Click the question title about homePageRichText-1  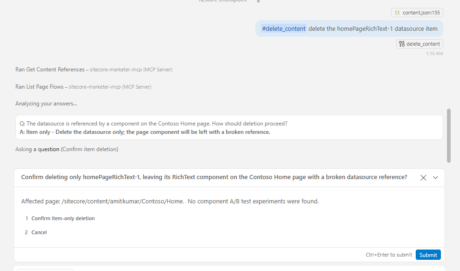[214, 177]
